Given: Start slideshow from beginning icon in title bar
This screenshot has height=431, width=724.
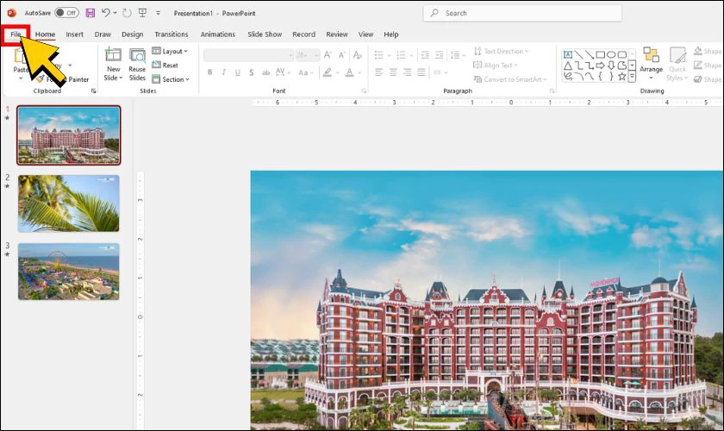Looking at the screenshot, I should click(x=143, y=13).
